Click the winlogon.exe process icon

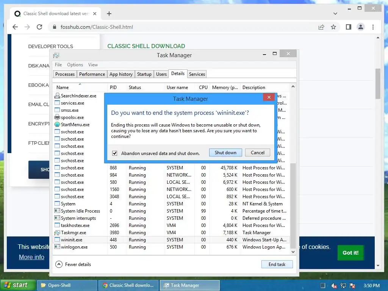click(x=57, y=247)
